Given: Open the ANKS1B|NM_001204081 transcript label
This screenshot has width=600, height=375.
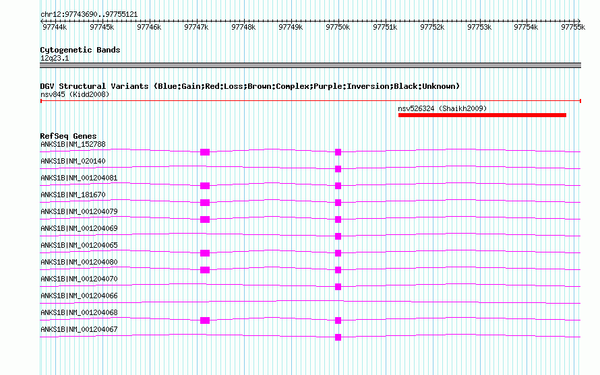Looking at the screenshot, I should (x=79, y=178).
